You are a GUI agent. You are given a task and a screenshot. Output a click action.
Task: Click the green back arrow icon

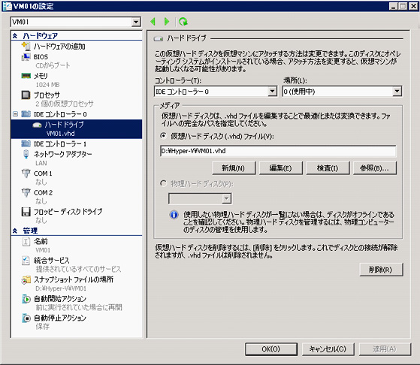pyautogui.click(x=153, y=22)
